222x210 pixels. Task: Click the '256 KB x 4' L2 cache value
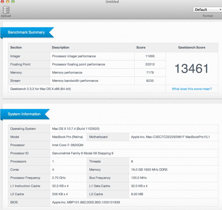[60, 194]
